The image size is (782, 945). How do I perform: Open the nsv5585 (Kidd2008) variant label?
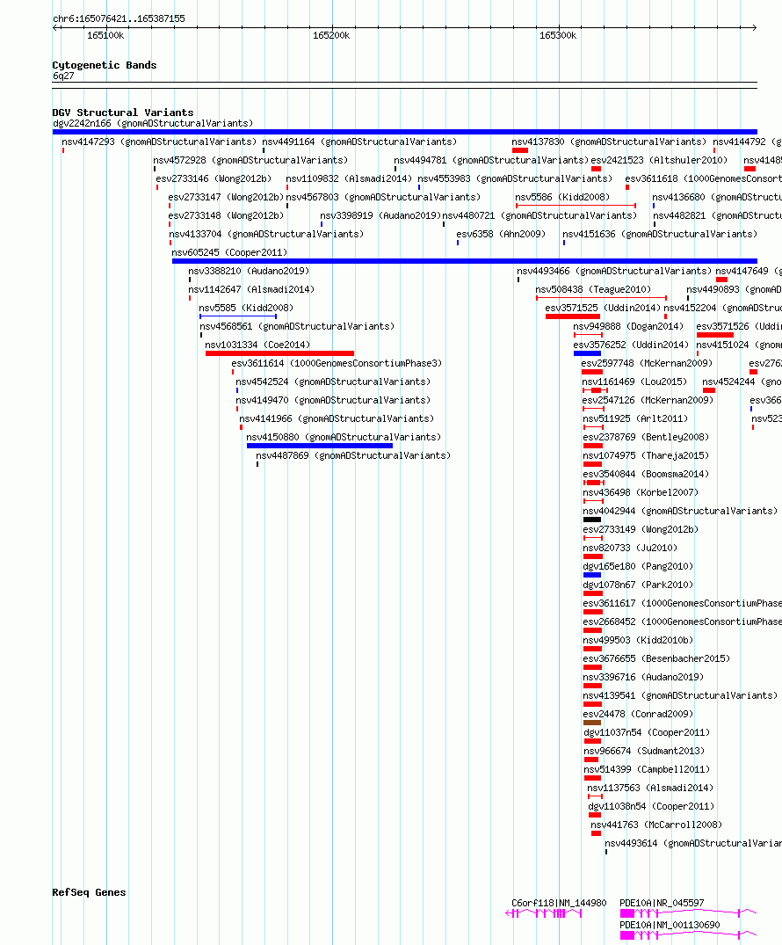coord(246,308)
